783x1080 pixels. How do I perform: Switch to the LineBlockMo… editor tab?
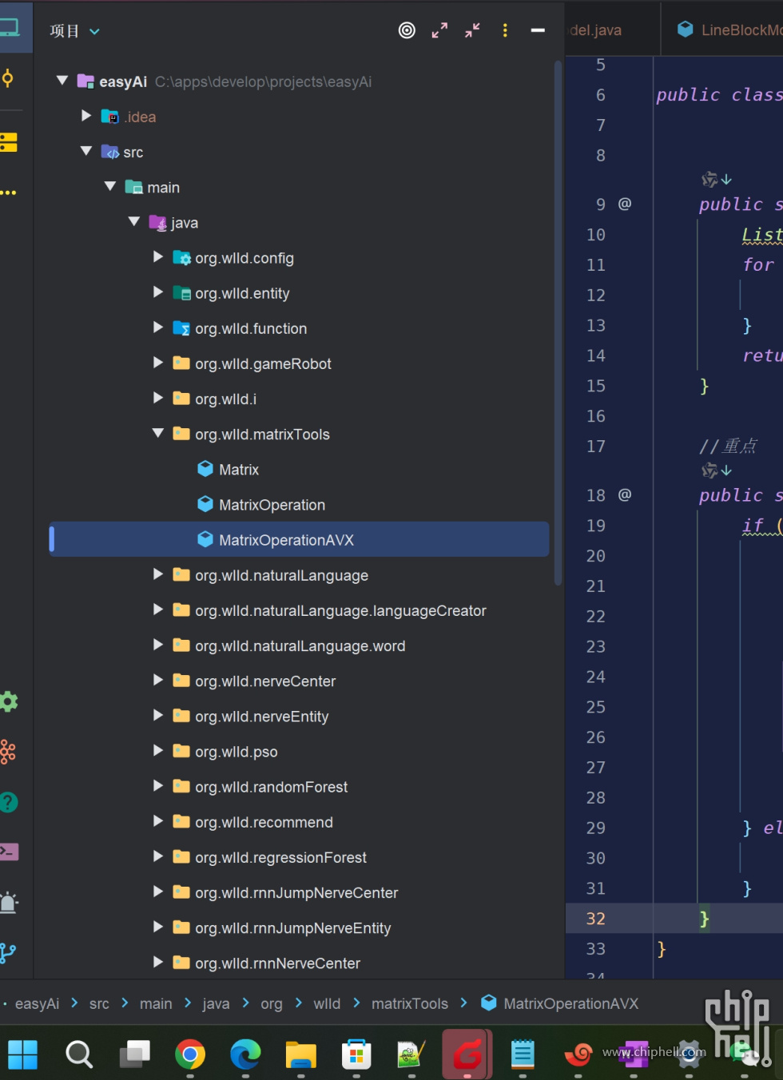click(x=724, y=30)
